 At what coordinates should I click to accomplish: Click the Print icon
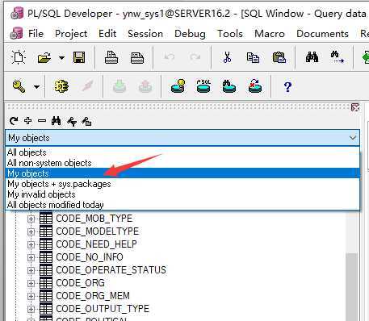pos(111,57)
